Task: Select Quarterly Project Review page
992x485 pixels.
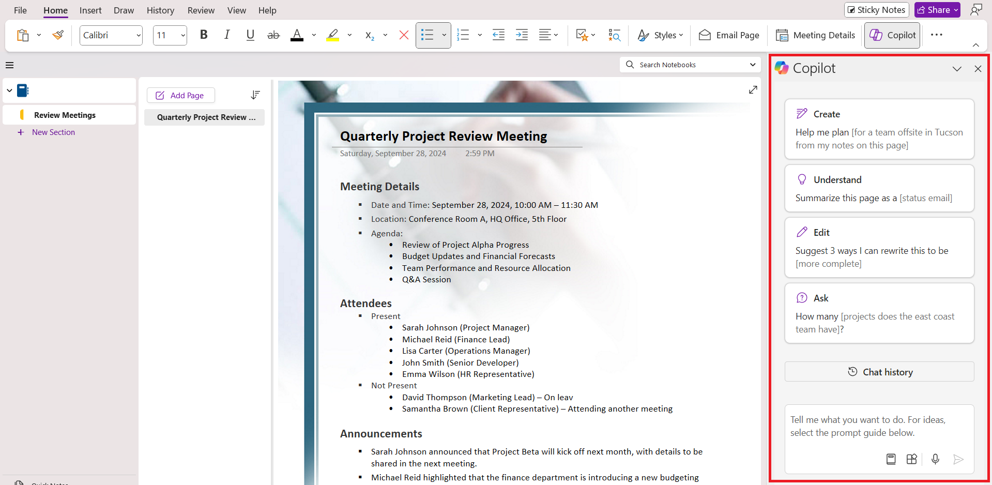Action: point(204,117)
